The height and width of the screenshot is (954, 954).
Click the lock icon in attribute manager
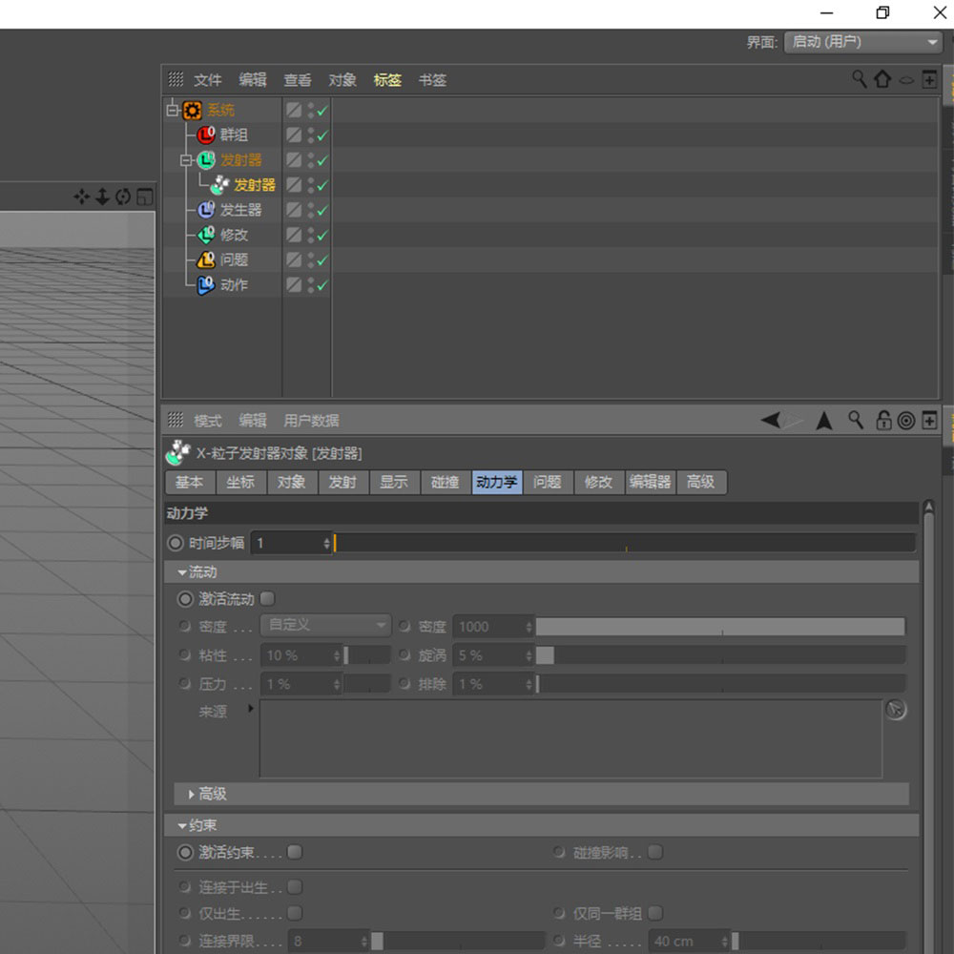(x=883, y=420)
